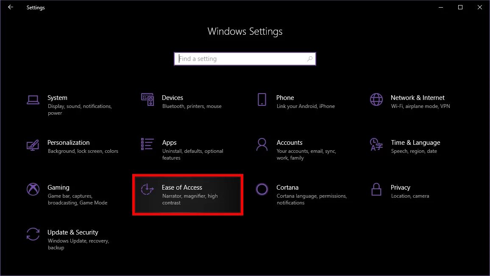Click 'Uninstall, defaults, optional features' description
The height and width of the screenshot is (276, 490).
tap(192, 155)
